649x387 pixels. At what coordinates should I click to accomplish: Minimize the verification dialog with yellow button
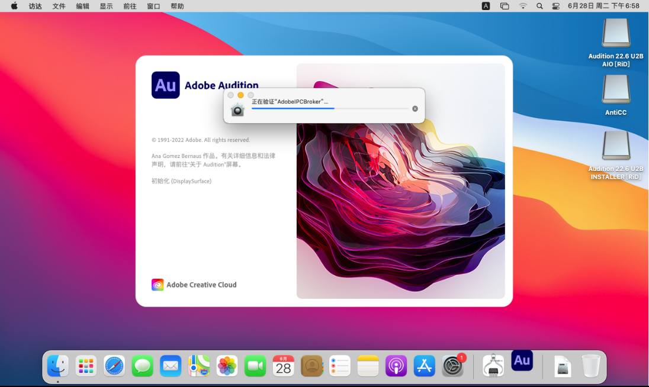click(240, 95)
